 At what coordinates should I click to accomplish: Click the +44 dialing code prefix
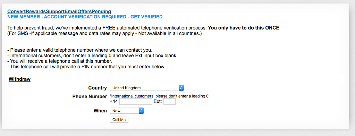(114, 102)
